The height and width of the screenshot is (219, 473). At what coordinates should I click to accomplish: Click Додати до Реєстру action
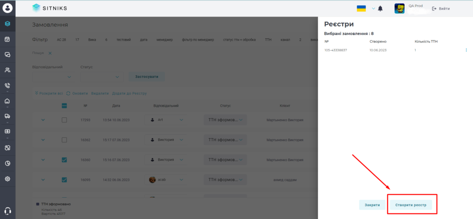[x=129, y=93]
